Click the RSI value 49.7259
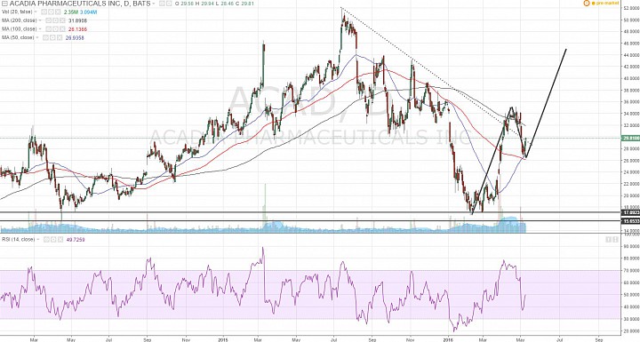This screenshot has height=342, width=640. pos(76,240)
